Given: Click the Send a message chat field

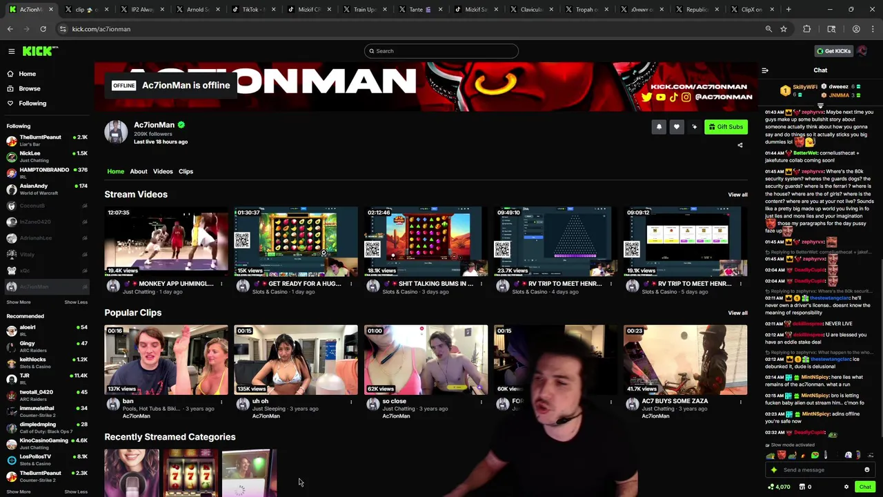Looking at the screenshot, I should click(x=820, y=470).
